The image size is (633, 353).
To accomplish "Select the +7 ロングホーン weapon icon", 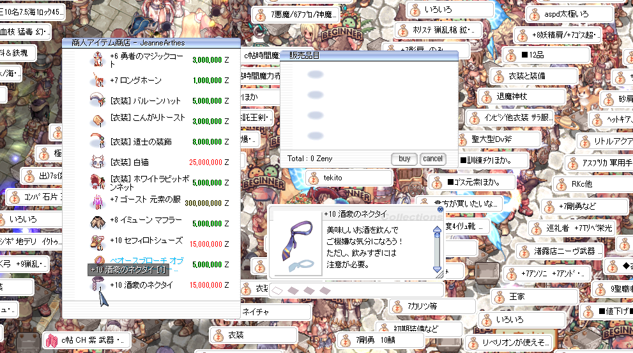I will tap(98, 81).
